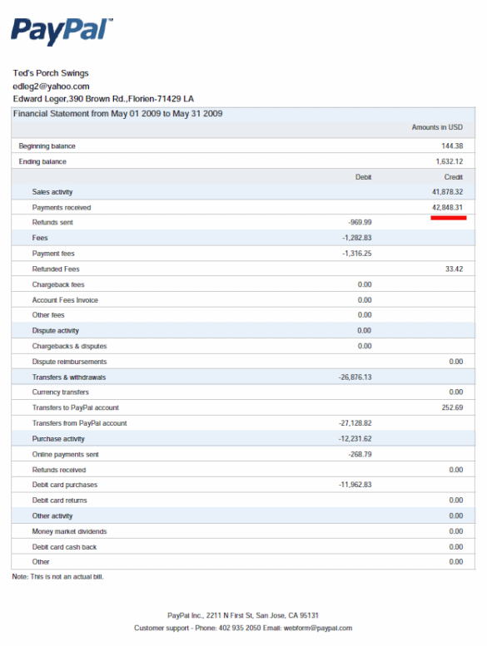The width and height of the screenshot is (487, 646).
Task: Select the Account Fees Invoice label
Action: coord(65,300)
